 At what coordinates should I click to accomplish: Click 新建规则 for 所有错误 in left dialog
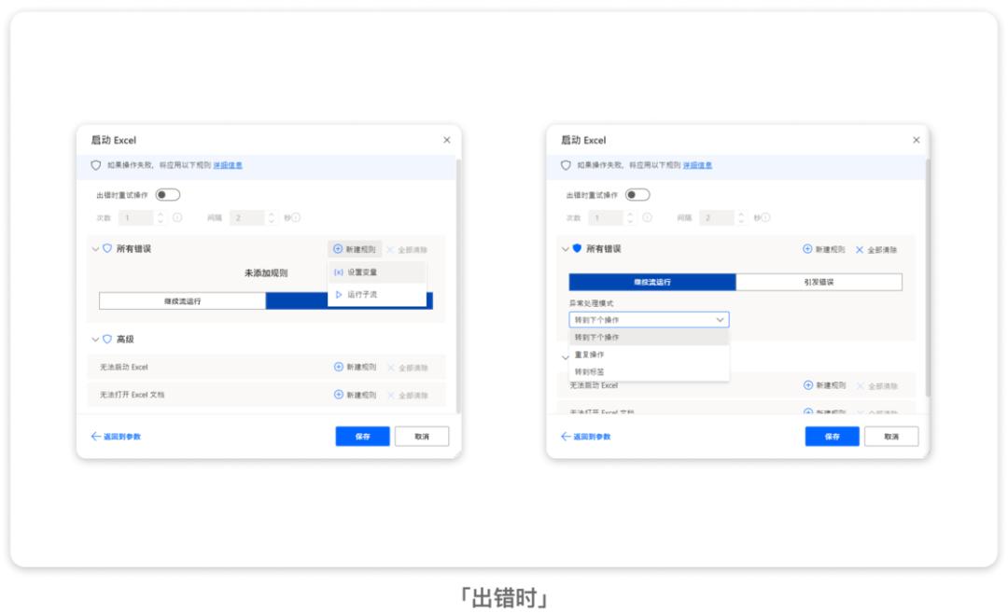pyautogui.click(x=355, y=249)
